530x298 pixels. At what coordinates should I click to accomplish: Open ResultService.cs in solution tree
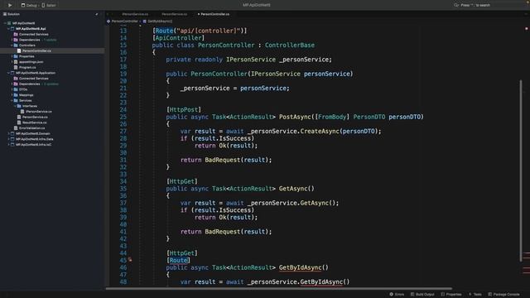(x=35, y=123)
